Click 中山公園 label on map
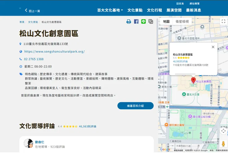 tap(186, 133)
